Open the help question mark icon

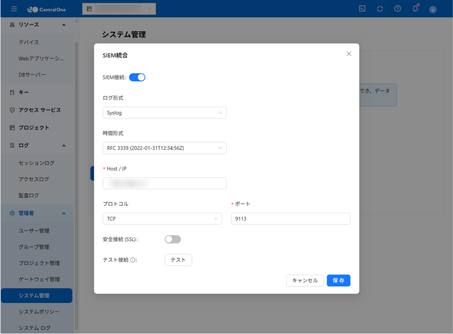pos(397,9)
